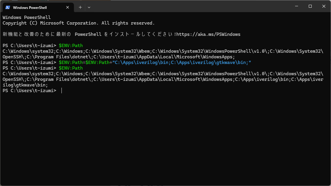Open a new tab with plus button
This screenshot has height=186, width=331.
point(80,7)
